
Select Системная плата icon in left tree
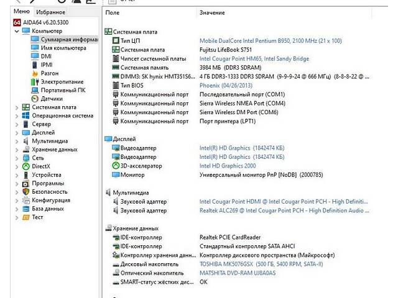[x=26, y=107]
